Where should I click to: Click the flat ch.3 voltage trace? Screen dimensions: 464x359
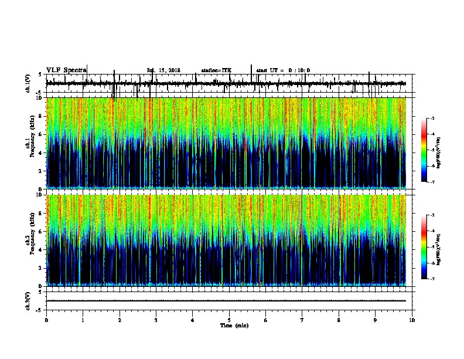(x=226, y=301)
